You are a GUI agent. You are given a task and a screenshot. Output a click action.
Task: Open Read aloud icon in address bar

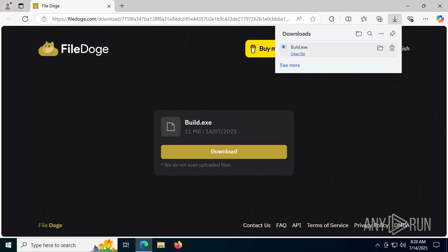click(299, 19)
